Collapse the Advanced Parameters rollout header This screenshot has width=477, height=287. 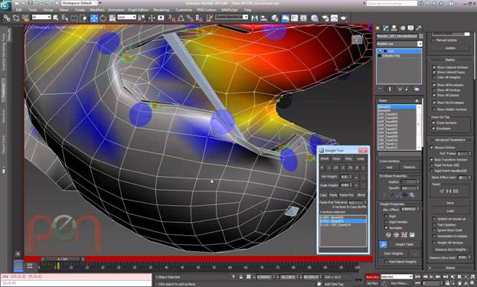(450, 140)
